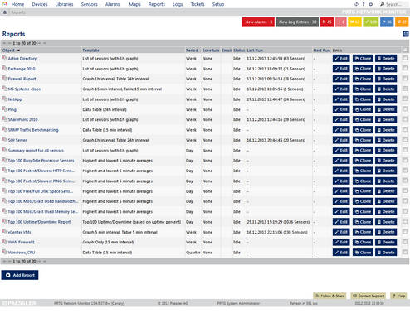
Task: Sort by the Object column header arrow
Action: (x=18, y=51)
